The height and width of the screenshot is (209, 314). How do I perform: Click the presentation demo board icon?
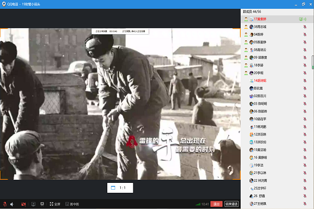42,204
